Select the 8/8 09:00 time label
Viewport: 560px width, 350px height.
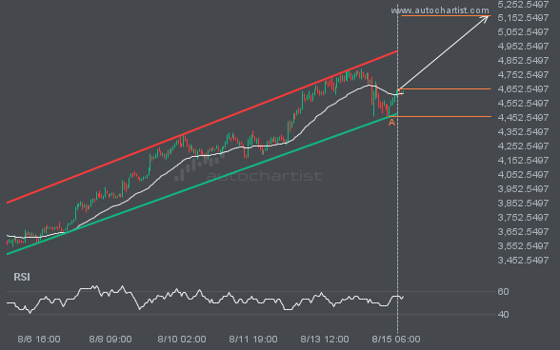[x=110, y=340]
